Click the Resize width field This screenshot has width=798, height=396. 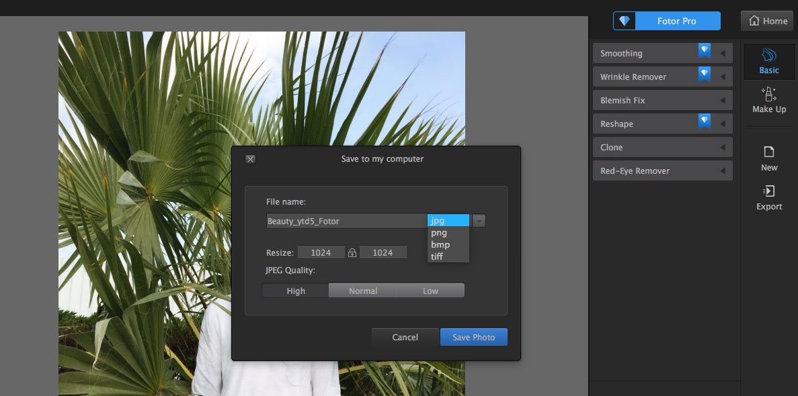[321, 252]
